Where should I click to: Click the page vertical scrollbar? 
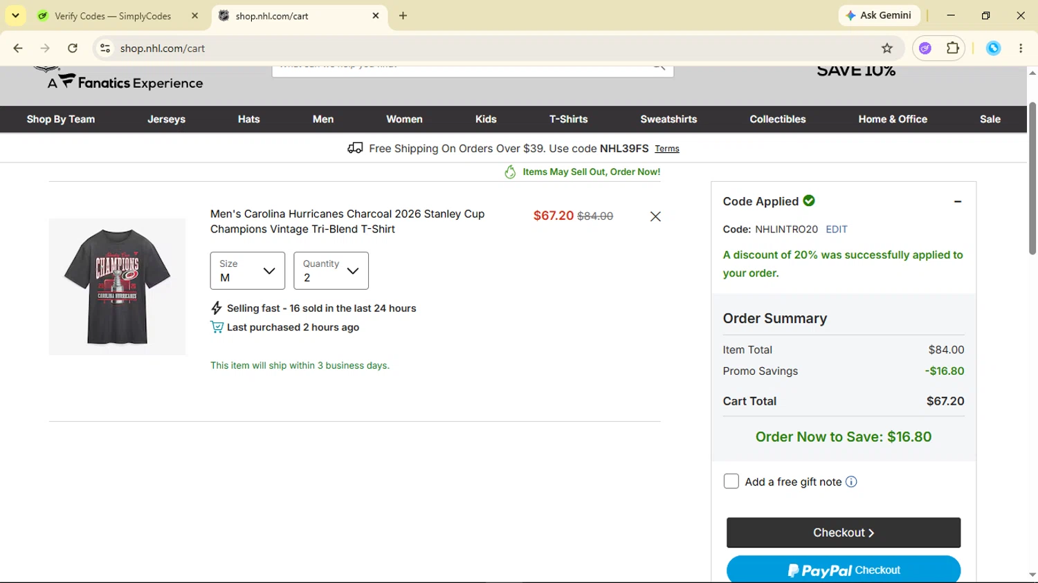tap(1032, 178)
